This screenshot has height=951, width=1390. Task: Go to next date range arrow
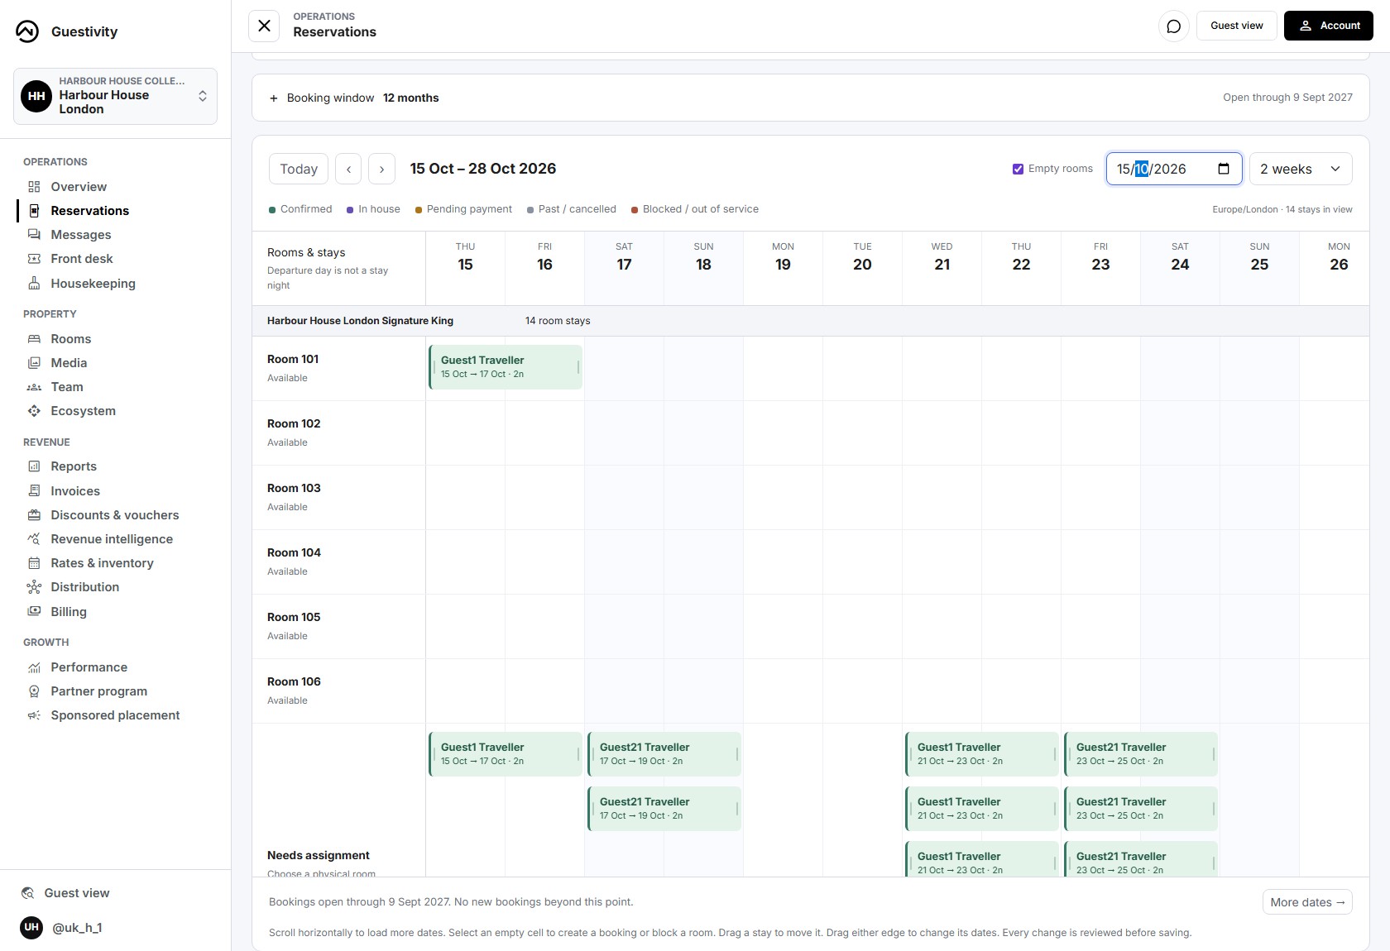381,169
